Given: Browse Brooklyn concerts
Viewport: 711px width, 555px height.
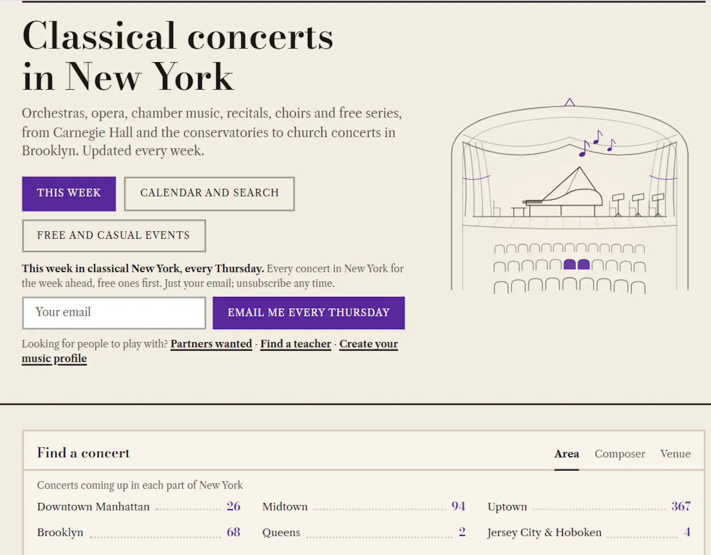Looking at the screenshot, I should coord(139,532).
